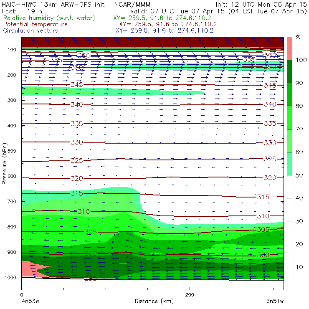Click the 'Fcst: 19 h' forecast label
Image resolution: width=309 pixels, height=309 pixels.
(x=22, y=11)
